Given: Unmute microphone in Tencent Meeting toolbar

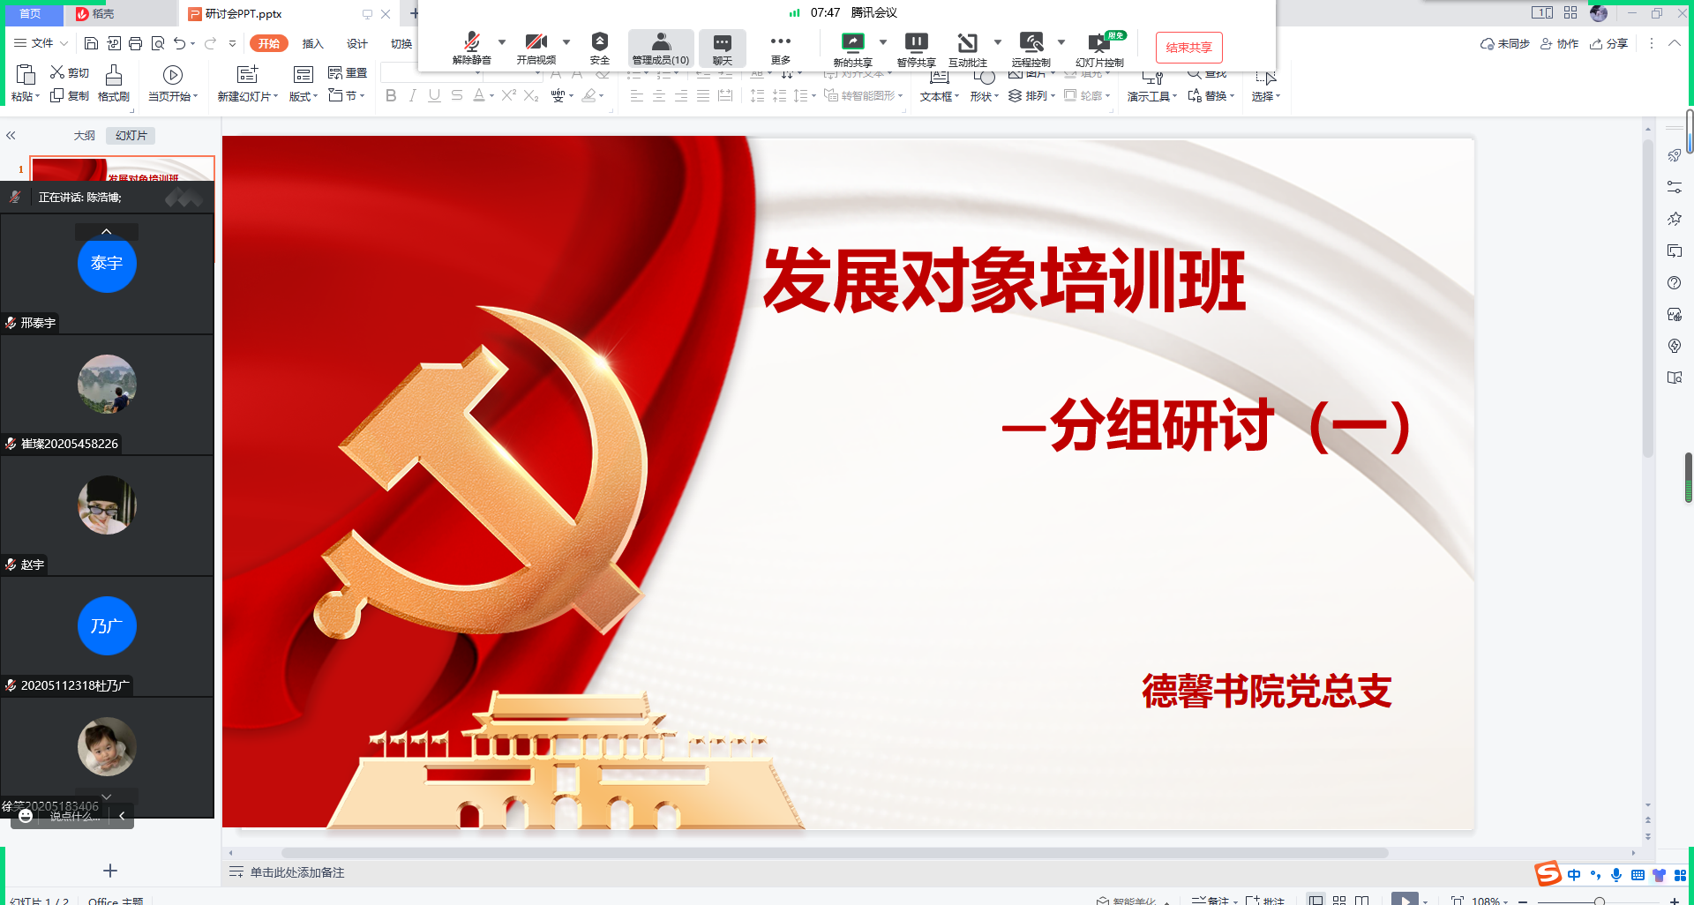Looking at the screenshot, I should [471, 48].
